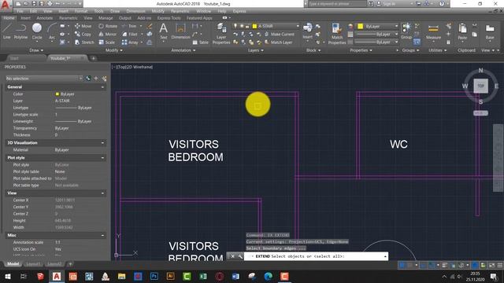This screenshot has height=283, width=504.
Task: Click the Paste clipboard button
Action: click(x=462, y=31)
